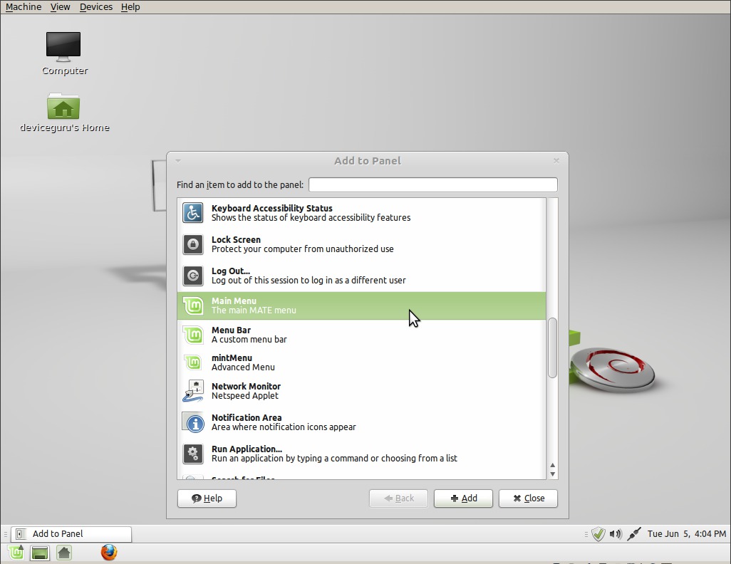
Task: Click the Keyboard Accessibility Status wheelchair icon
Action: pyautogui.click(x=192, y=213)
